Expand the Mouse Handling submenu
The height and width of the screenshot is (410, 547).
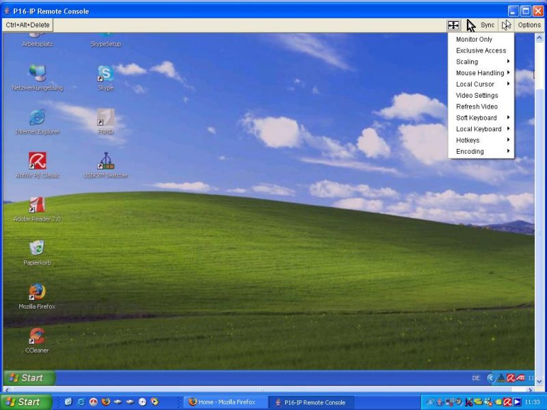click(x=481, y=73)
